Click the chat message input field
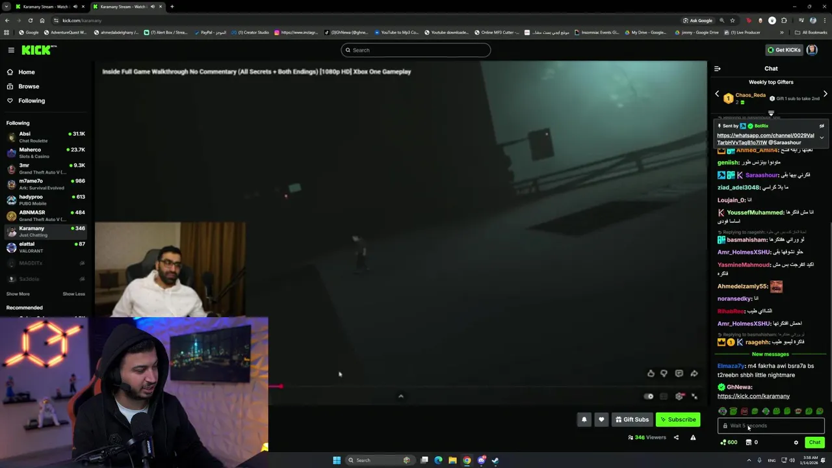 coord(771,426)
